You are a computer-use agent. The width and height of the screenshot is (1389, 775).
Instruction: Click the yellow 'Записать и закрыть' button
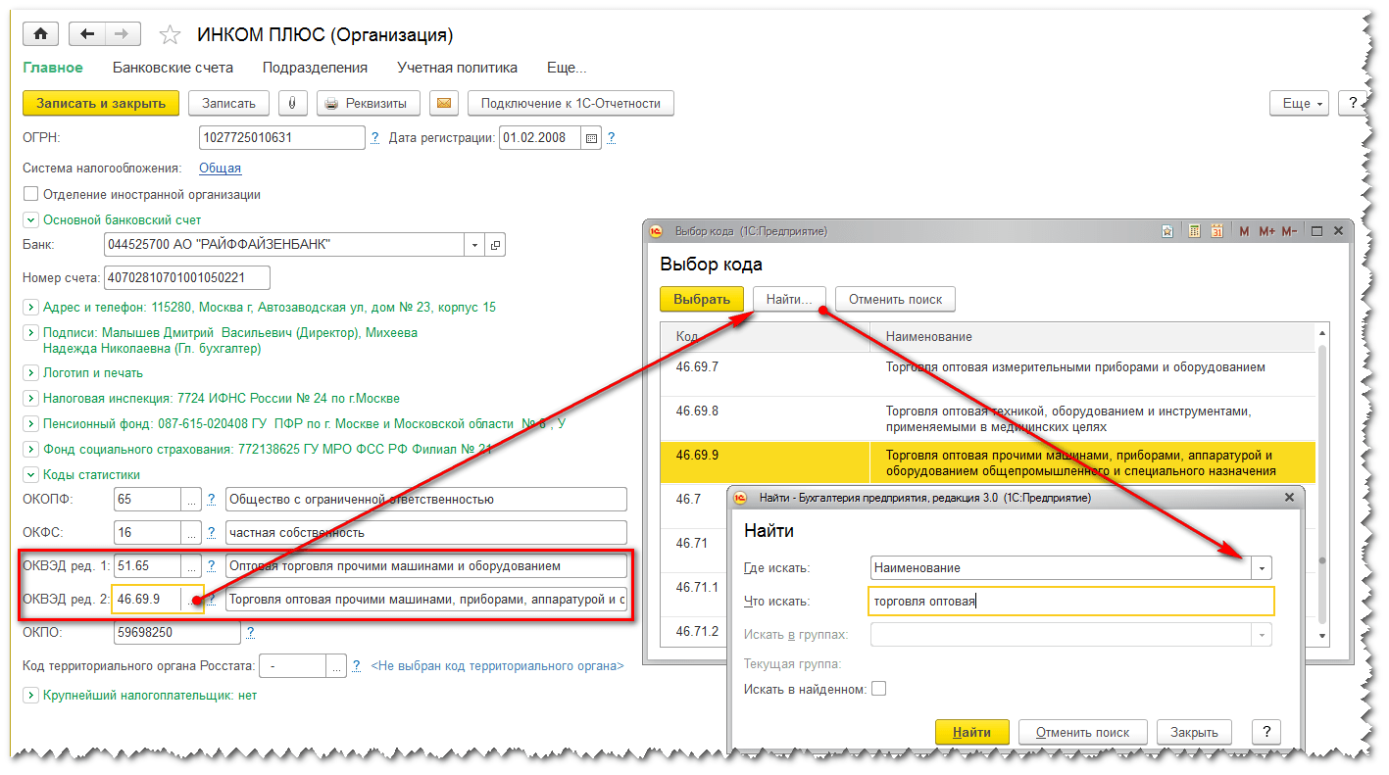101,103
